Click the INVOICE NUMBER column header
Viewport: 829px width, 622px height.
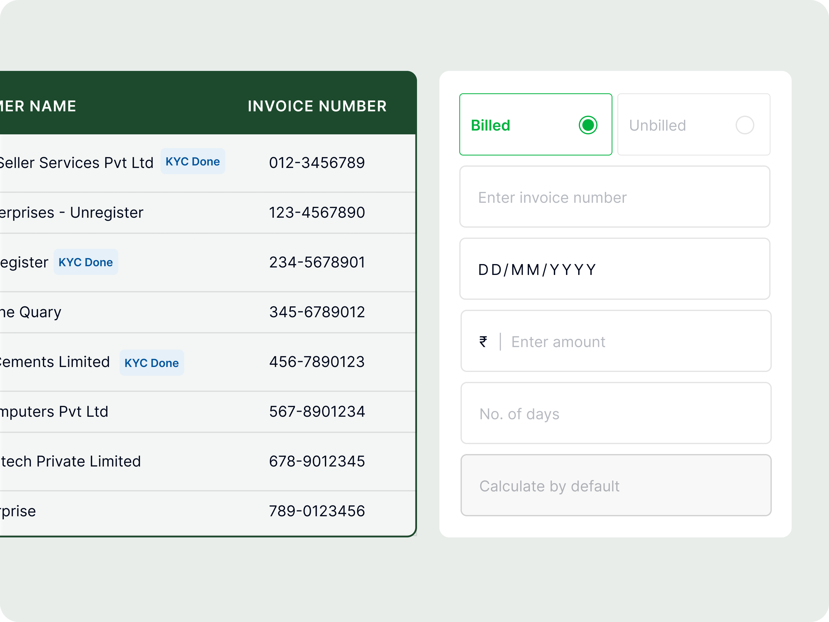[317, 106]
